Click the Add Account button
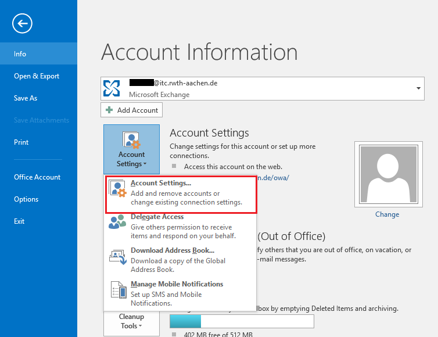This screenshot has height=337, width=438. 131,110
